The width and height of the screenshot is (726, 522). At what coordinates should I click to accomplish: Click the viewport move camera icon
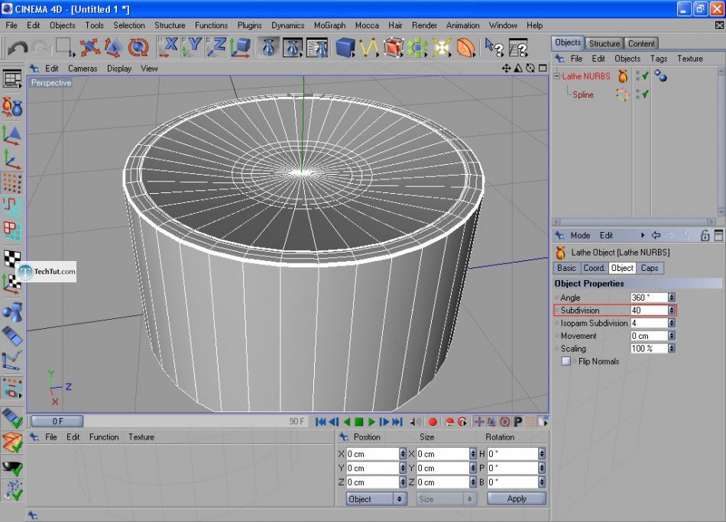506,69
